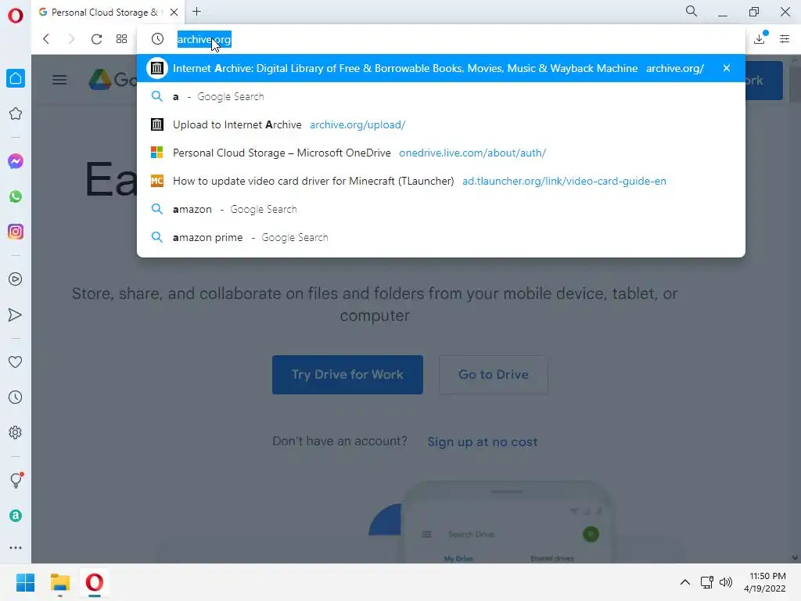Open Google Drive hamburger menu
This screenshot has width=801, height=601.
pos(59,80)
